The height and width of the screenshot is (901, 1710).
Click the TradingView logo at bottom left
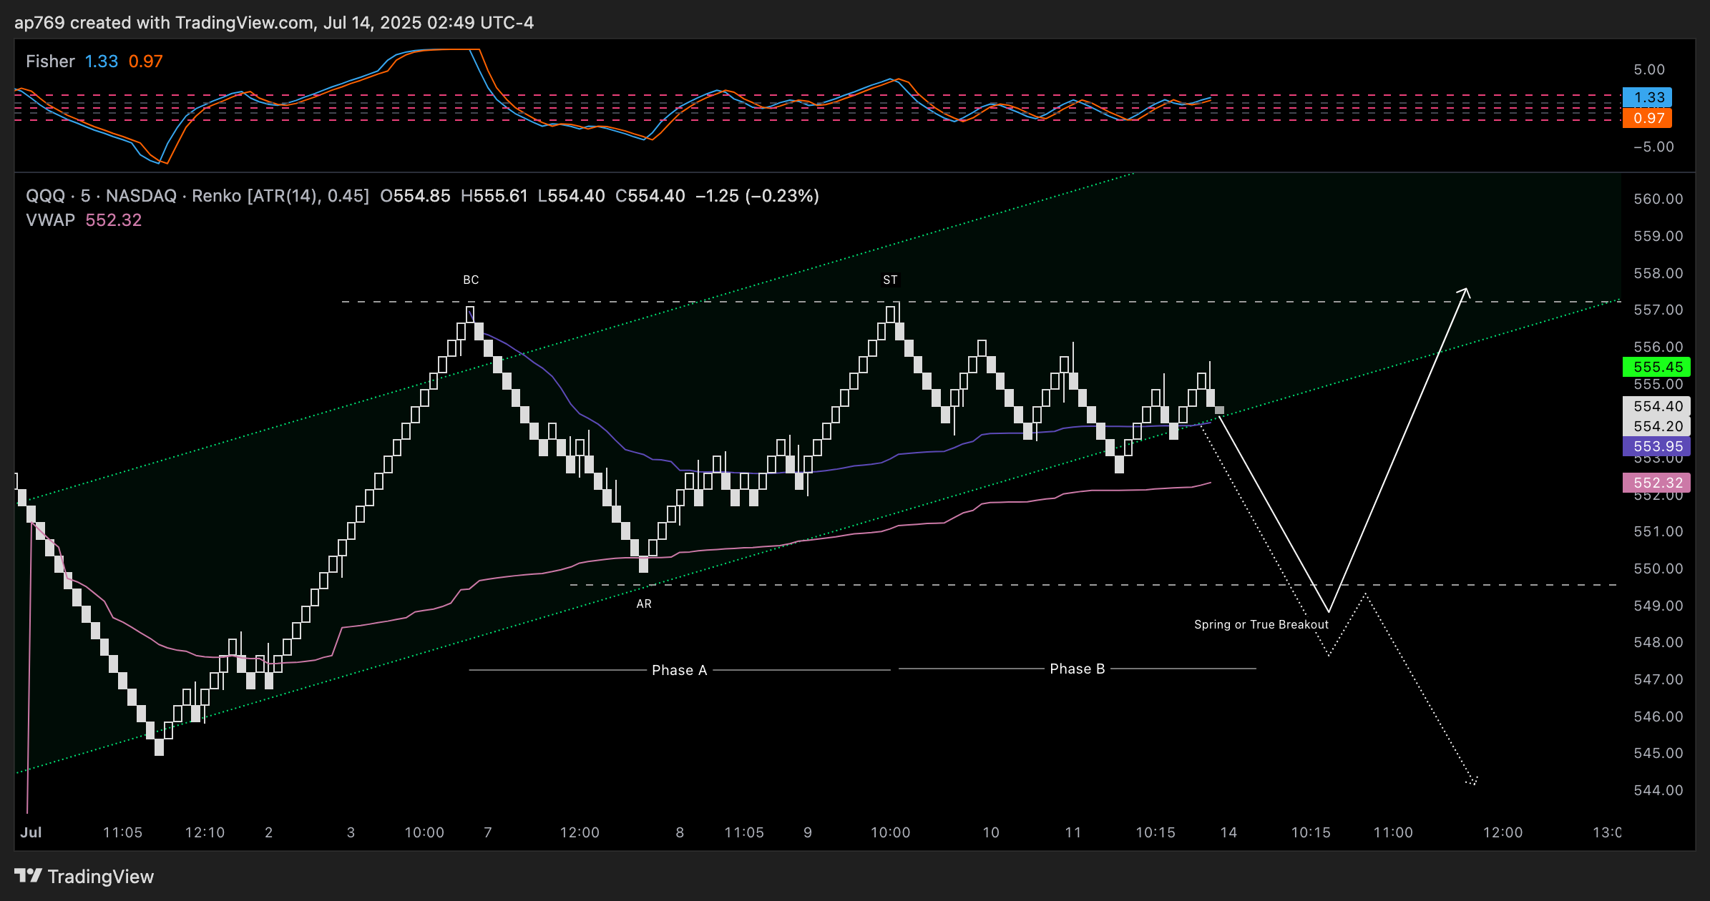[x=84, y=877]
